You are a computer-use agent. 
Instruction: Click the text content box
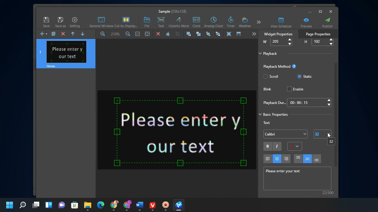[x=297, y=178]
